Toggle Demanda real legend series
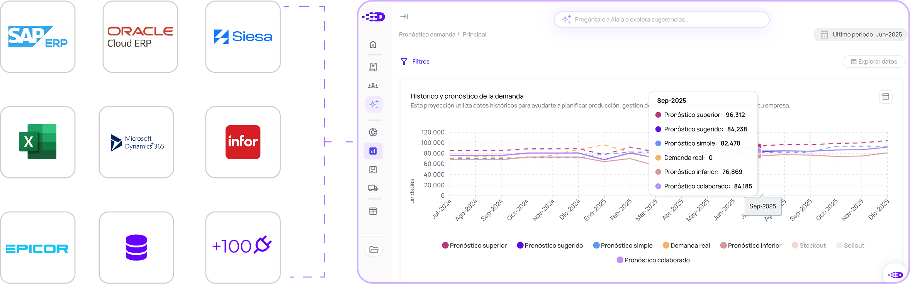 (x=686, y=245)
